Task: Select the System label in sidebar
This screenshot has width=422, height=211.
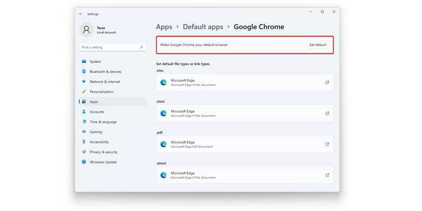Action: coord(95,62)
